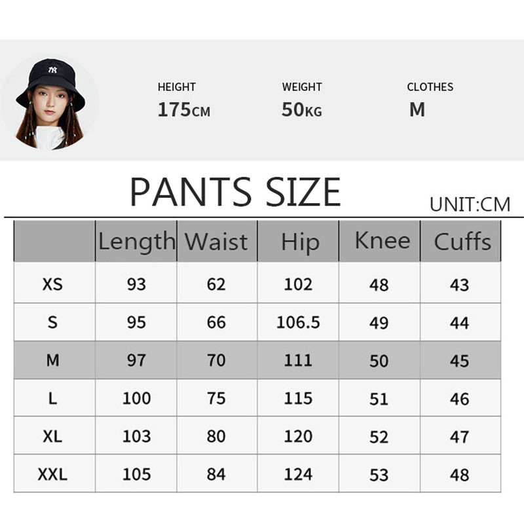
Task: Click the 50KG weight value
Action: point(301,110)
